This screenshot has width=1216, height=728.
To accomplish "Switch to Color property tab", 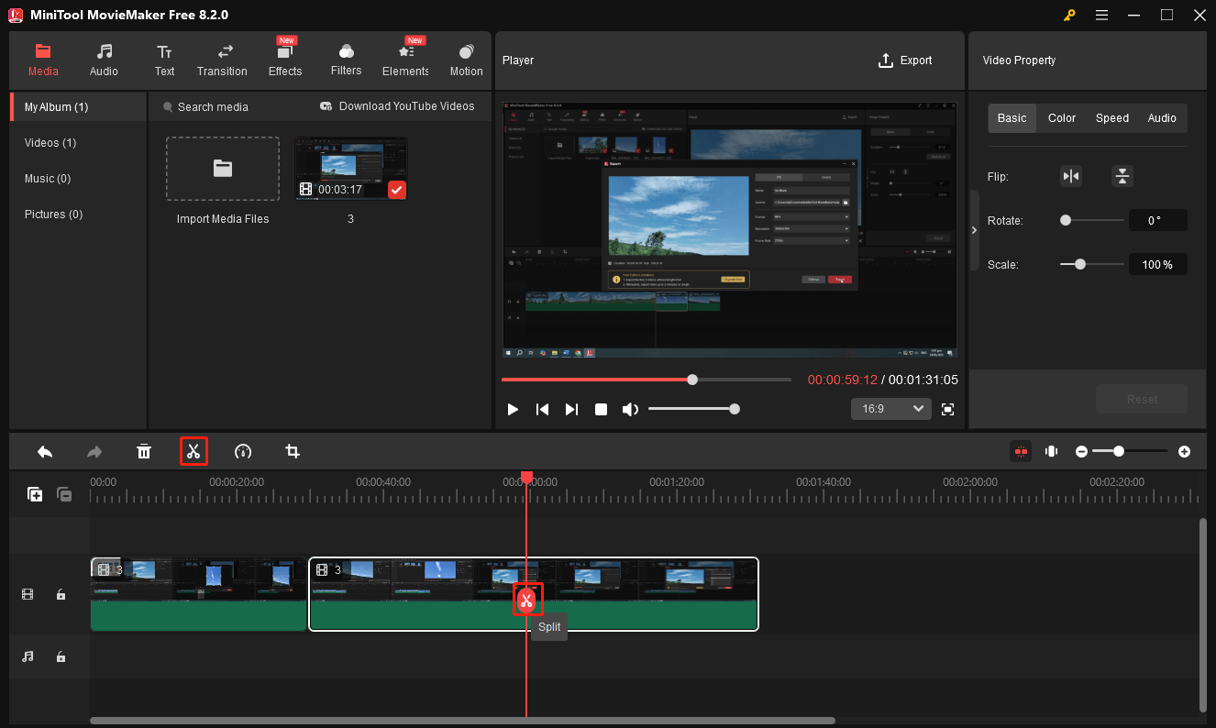I will click(x=1062, y=118).
